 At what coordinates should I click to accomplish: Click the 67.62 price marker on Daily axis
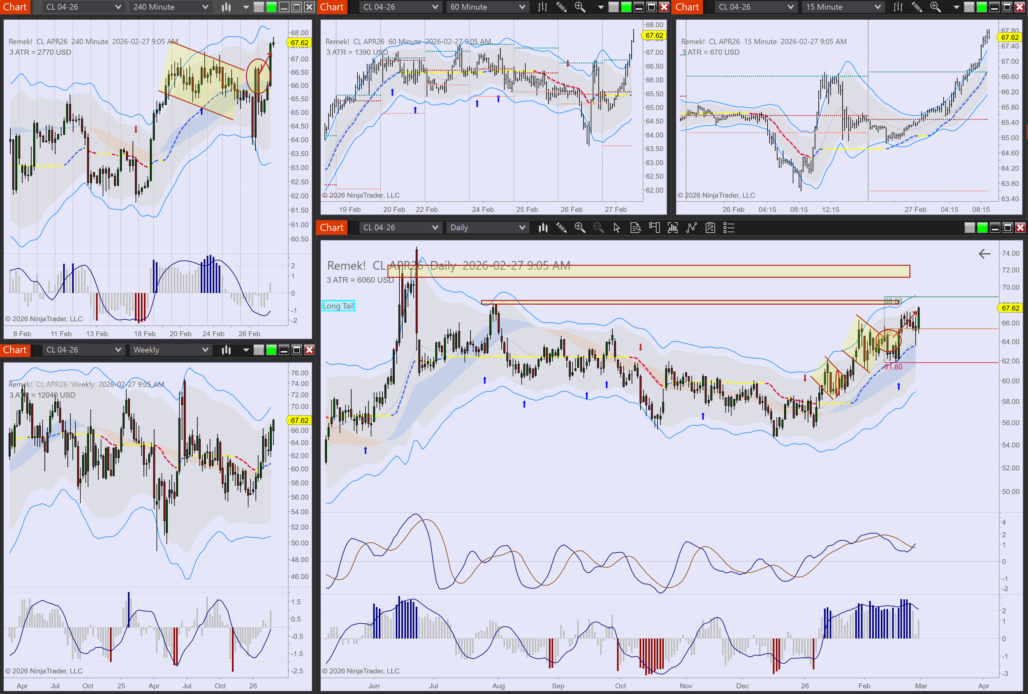pos(1010,308)
